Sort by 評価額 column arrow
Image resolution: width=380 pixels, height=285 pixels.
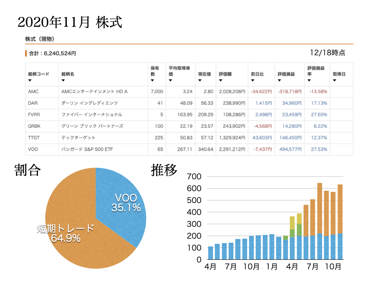[220, 81]
